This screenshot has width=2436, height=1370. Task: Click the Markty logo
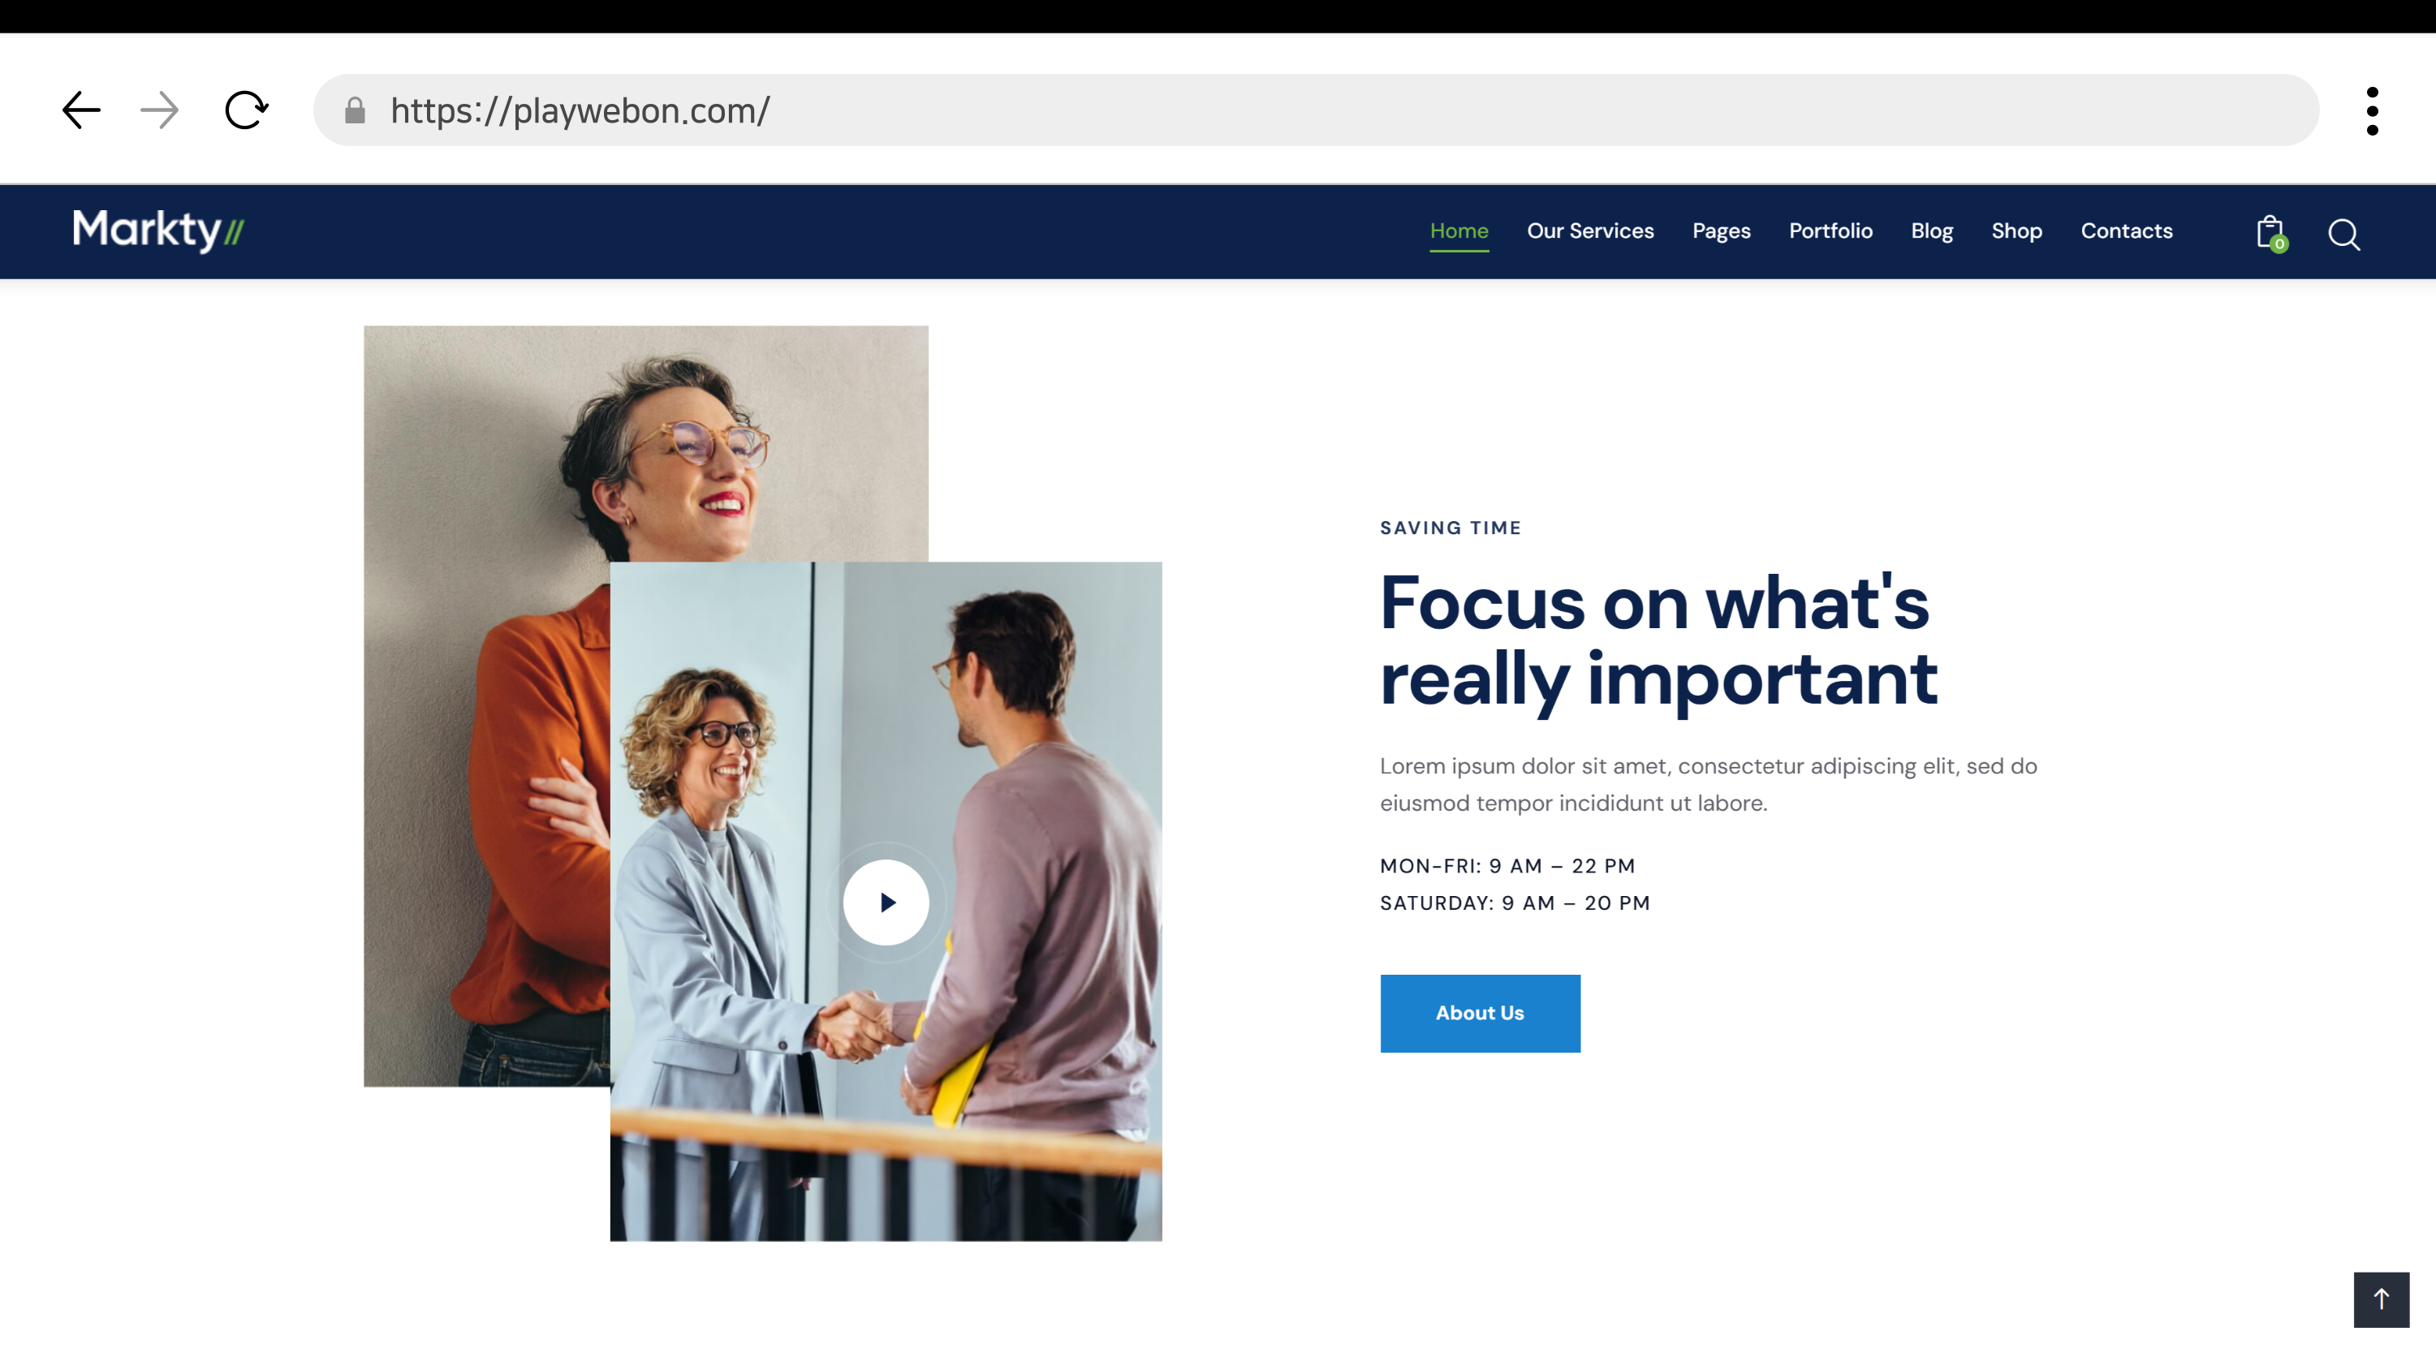tap(159, 230)
